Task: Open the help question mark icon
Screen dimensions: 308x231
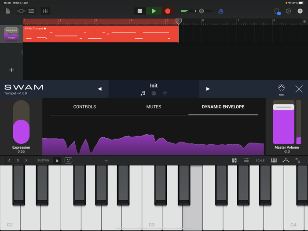Action: point(300,11)
